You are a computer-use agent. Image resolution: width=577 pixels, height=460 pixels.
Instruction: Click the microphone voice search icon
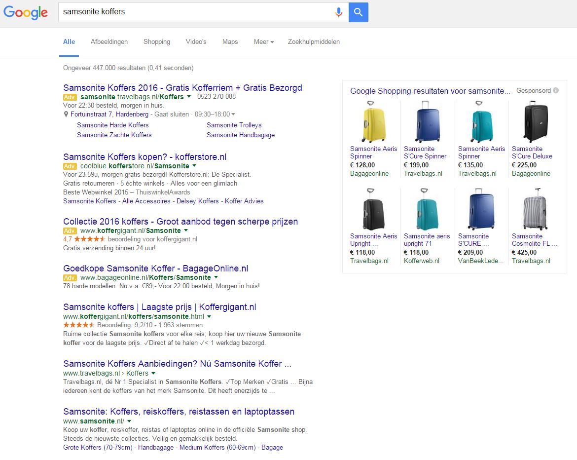coord(338,12)
